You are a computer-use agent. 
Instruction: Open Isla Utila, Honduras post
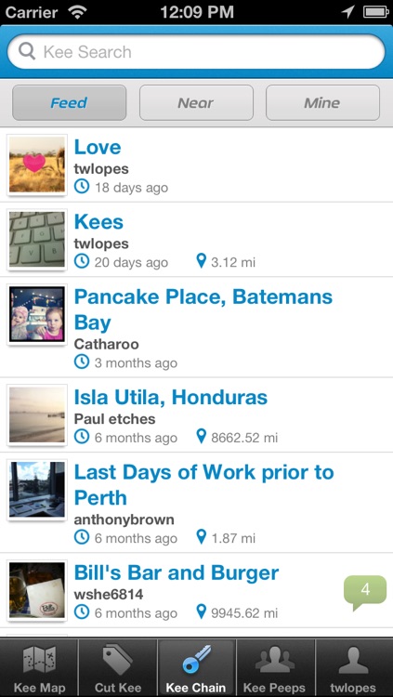(171, 398)
